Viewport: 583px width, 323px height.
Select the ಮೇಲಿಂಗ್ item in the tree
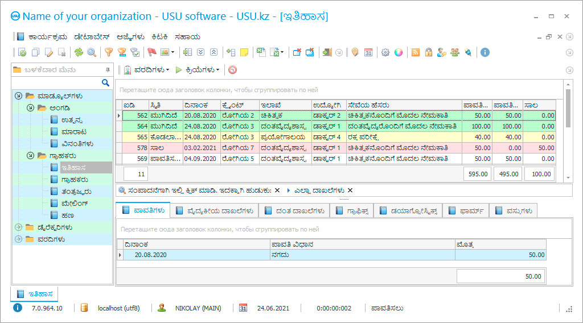73,203
